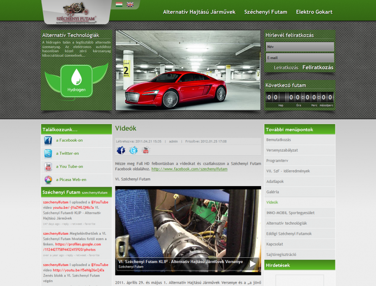Click the Leiratkozás unsubscribe button
Image resolution: width=376 pixels, height=286 pixels.
pyautogui.click(x=286, y=68)
